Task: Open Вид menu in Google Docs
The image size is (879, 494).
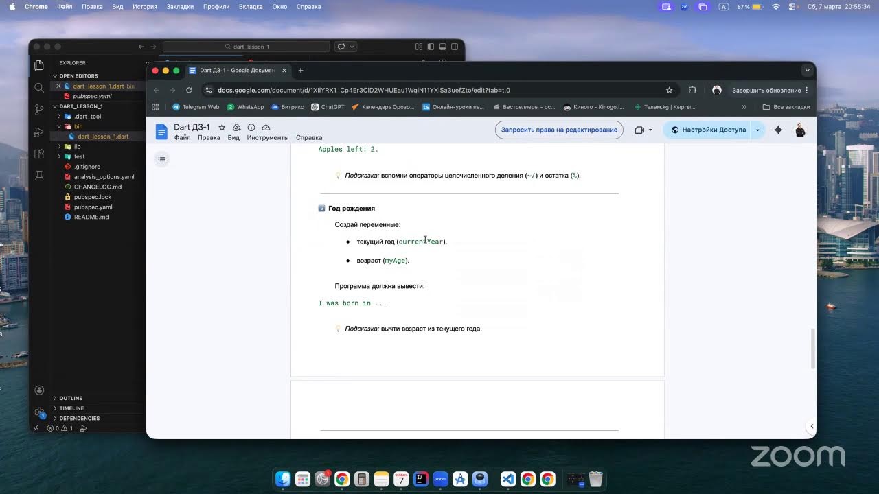Action: [x=233, y=137]
